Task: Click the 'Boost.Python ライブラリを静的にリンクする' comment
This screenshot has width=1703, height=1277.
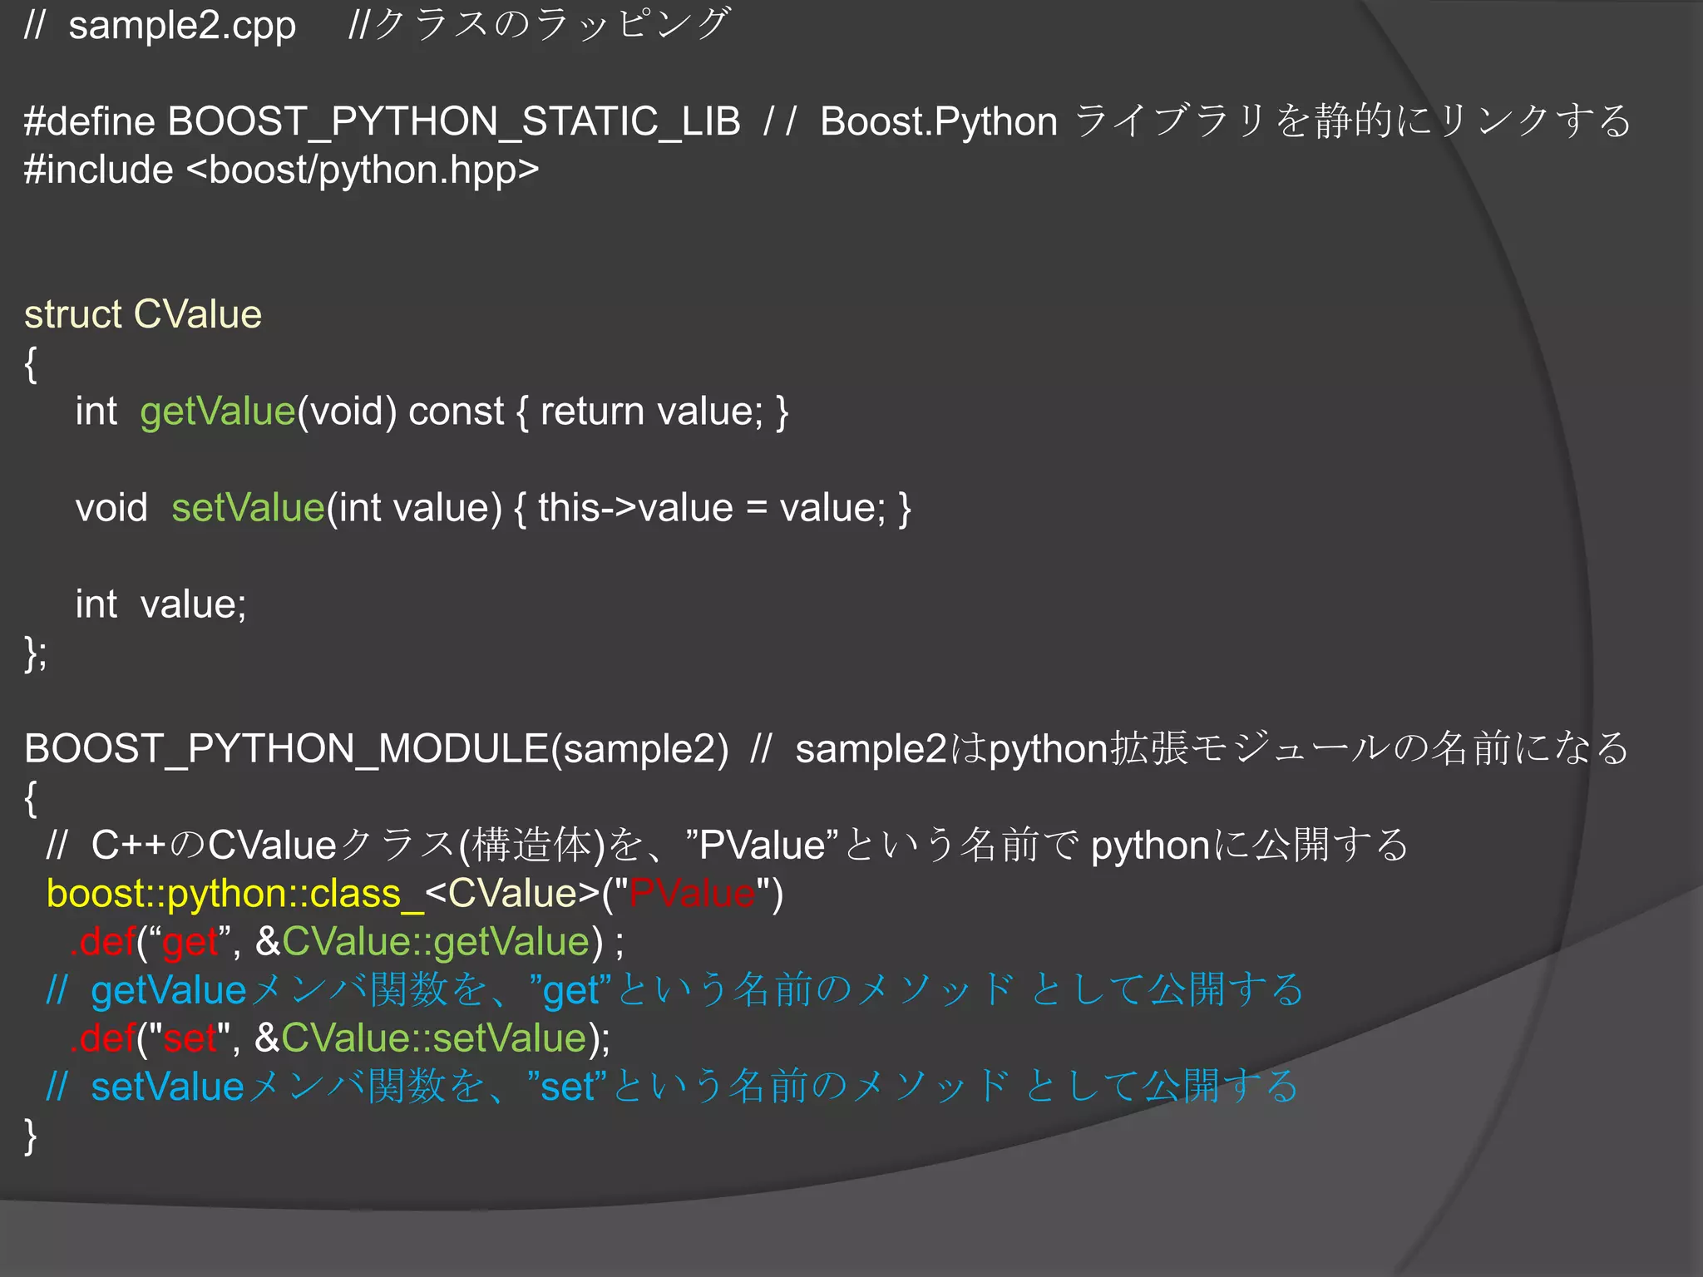Action: [1225, 121]
